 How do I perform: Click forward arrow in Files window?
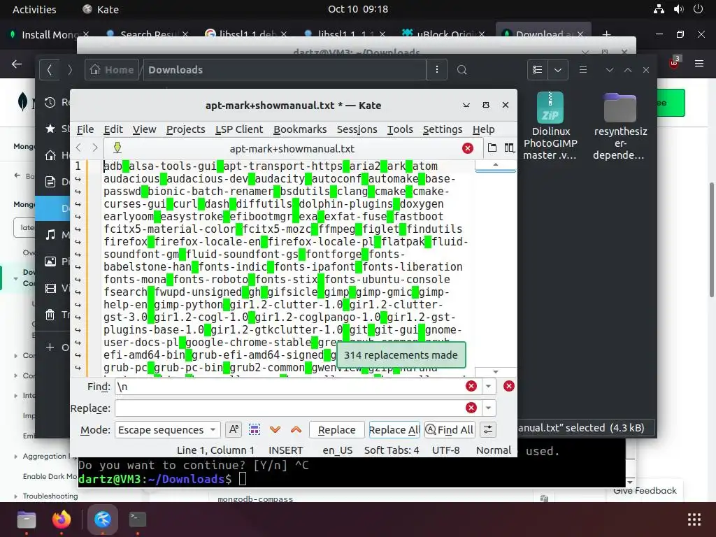point(70,69)
